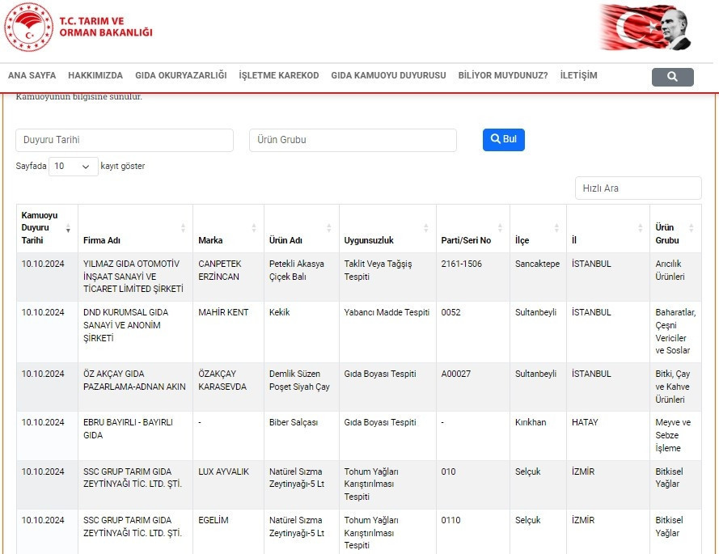719x554 pixels.
Task: Click T.C. TARIM VE ORMAN BAKANLIĞI title
Action: coord(106,27)
